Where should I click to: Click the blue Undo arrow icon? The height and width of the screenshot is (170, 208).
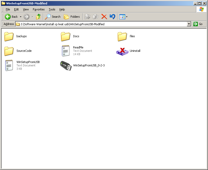[x=112, y=17]
